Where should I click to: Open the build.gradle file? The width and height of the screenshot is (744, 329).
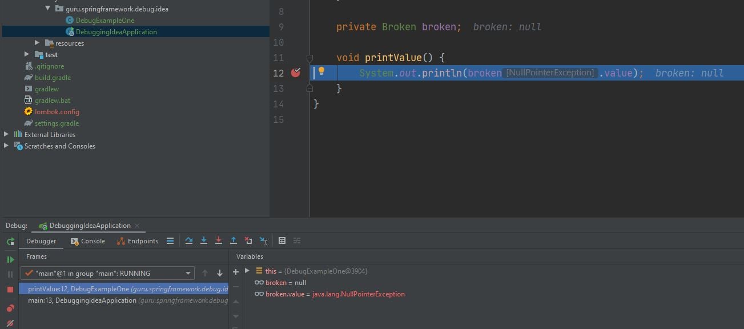(53, 78)
